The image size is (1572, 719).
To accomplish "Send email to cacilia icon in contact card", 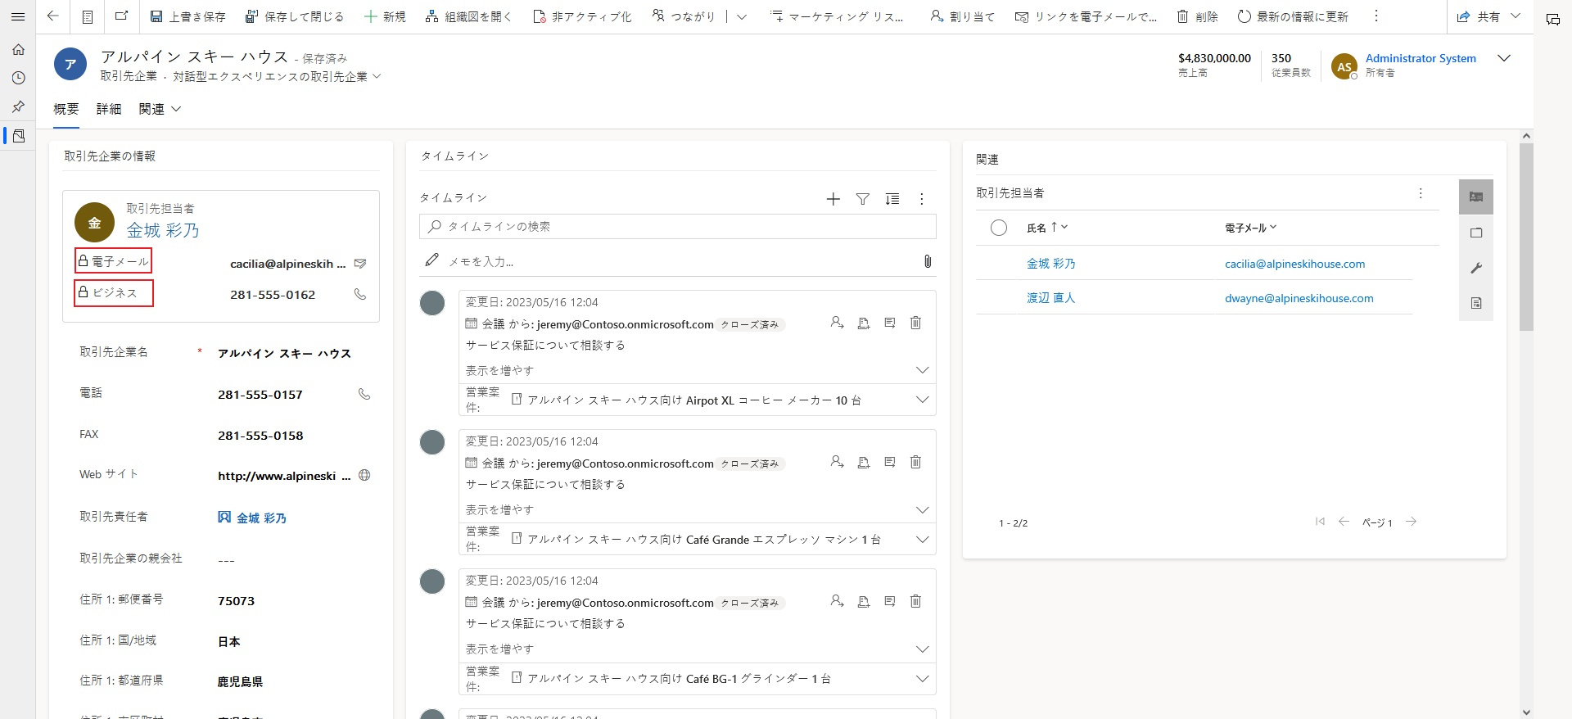I will (x=360, y=264).
